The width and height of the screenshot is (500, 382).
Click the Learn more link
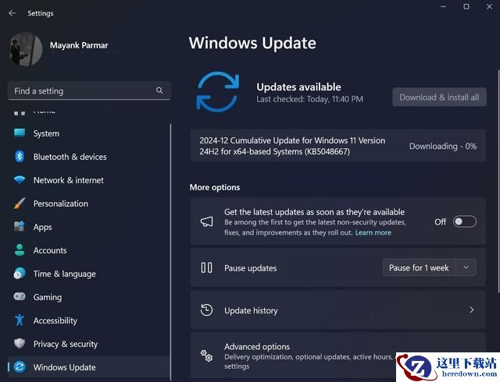pos(373,232)
